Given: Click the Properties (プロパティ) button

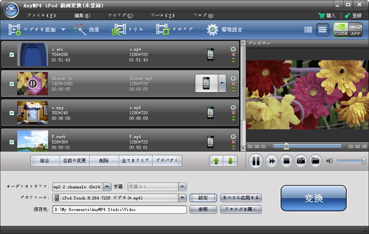Looking at the screenshot, I should coord(167,161).
